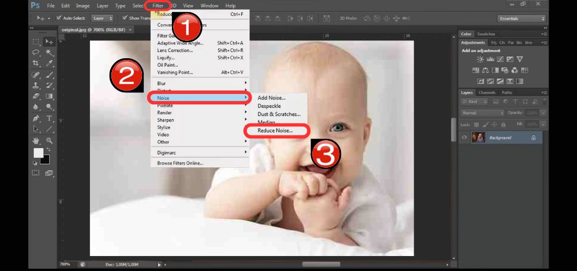The width and height of the screenshot is (577, 271).
Task: Select the Crop tool
Action: (x=36, y=63)
